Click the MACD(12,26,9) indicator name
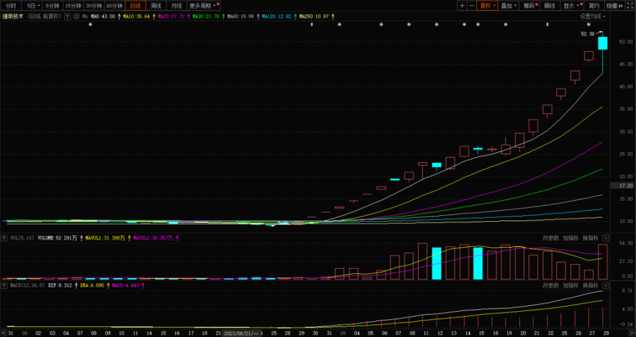The height and width of the screenshot is (337, 636). click(26, 285)
